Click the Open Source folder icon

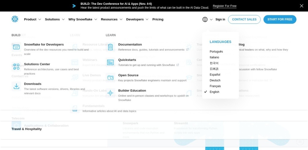110,77
